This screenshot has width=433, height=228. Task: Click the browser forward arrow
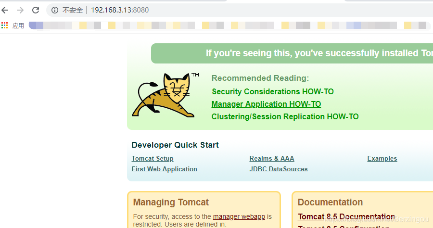click(20, 10)
